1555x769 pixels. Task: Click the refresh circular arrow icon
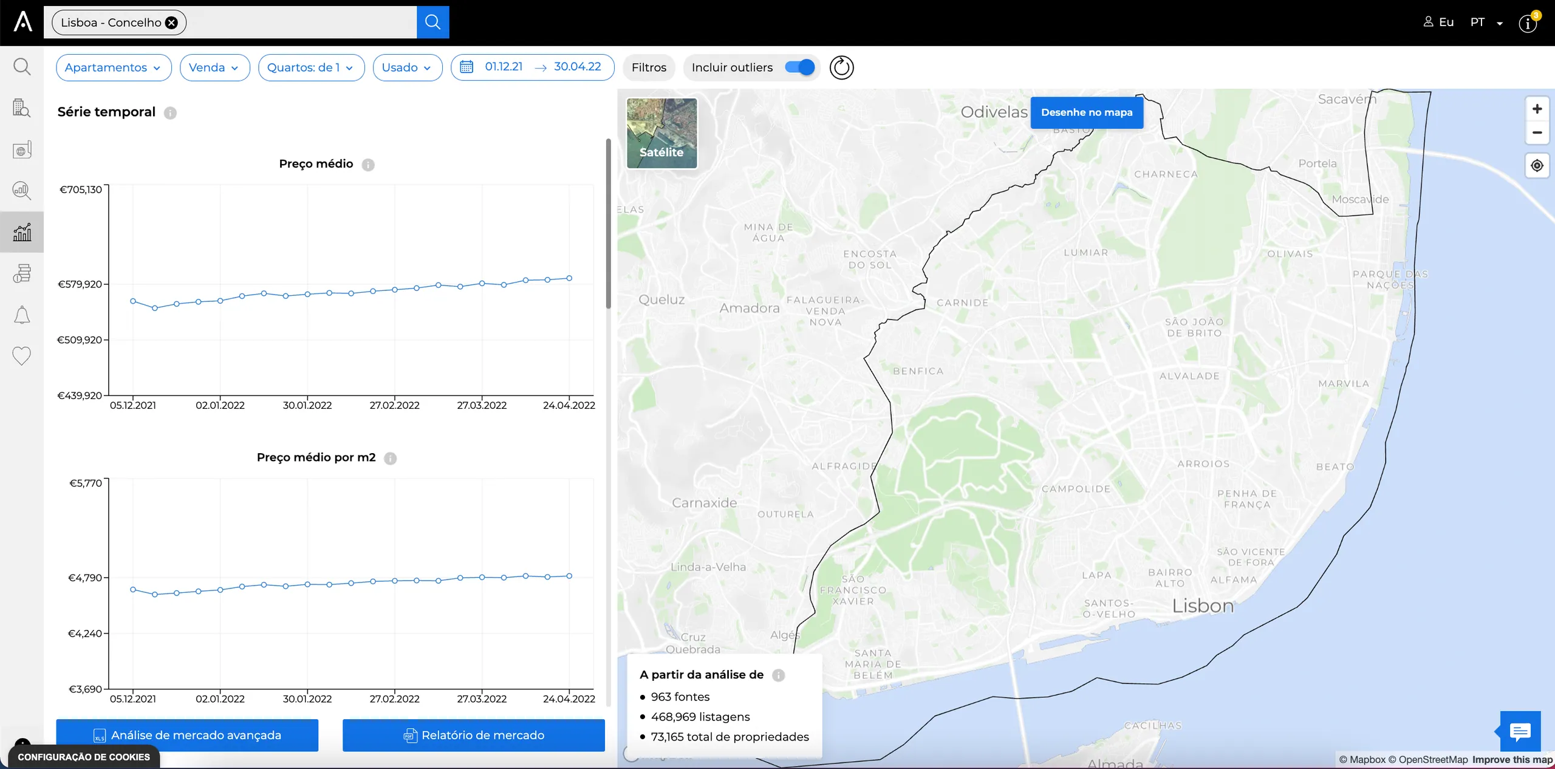click(841, 67)
